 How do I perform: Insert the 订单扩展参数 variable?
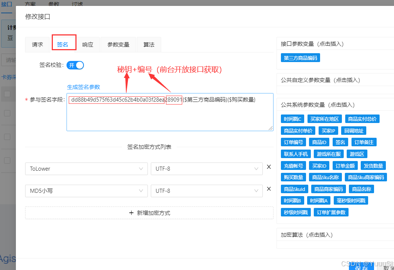pyautogui.click(x=331, y=212)
